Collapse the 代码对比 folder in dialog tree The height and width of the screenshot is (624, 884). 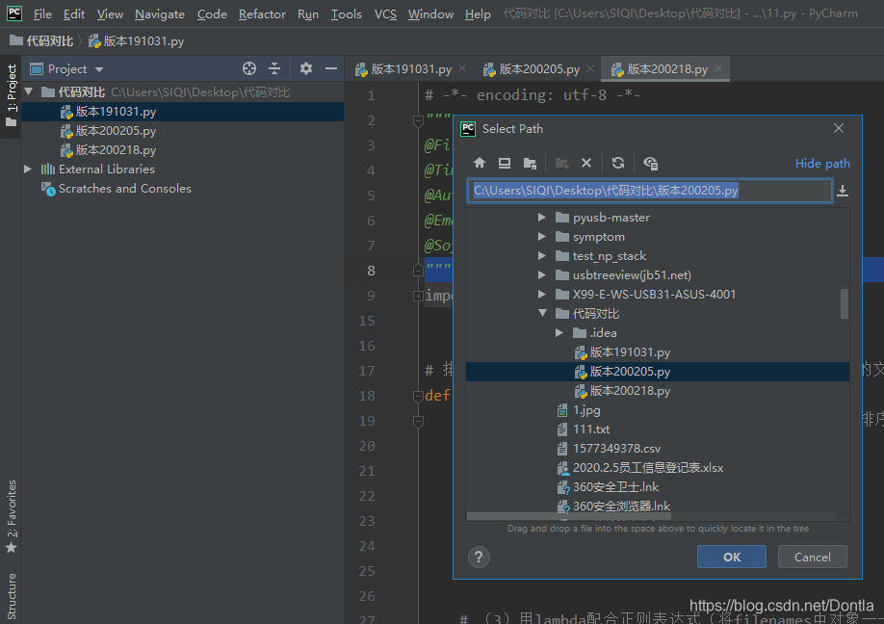(542, 313)
